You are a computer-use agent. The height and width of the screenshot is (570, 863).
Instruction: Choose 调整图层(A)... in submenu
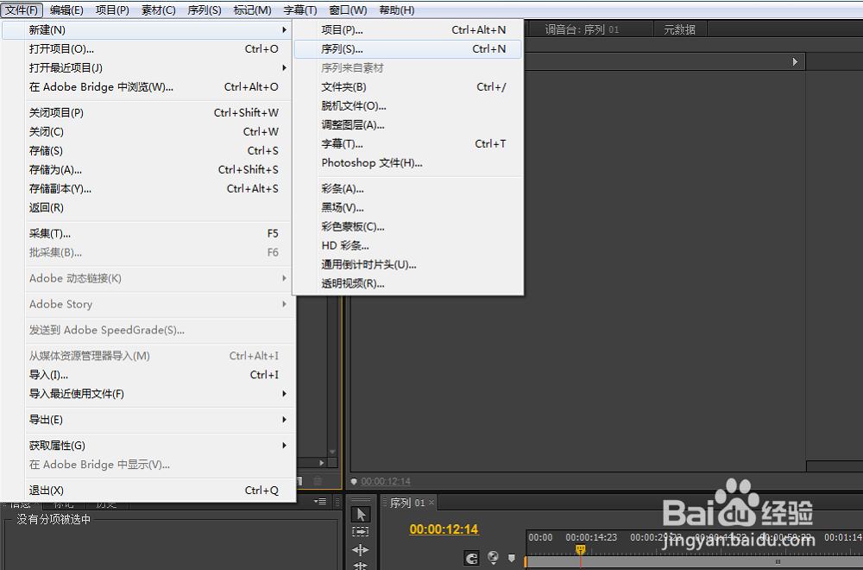408,125
